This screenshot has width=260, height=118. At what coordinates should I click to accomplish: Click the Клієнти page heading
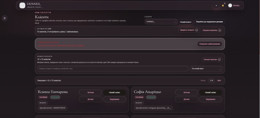tap(42, 17)
